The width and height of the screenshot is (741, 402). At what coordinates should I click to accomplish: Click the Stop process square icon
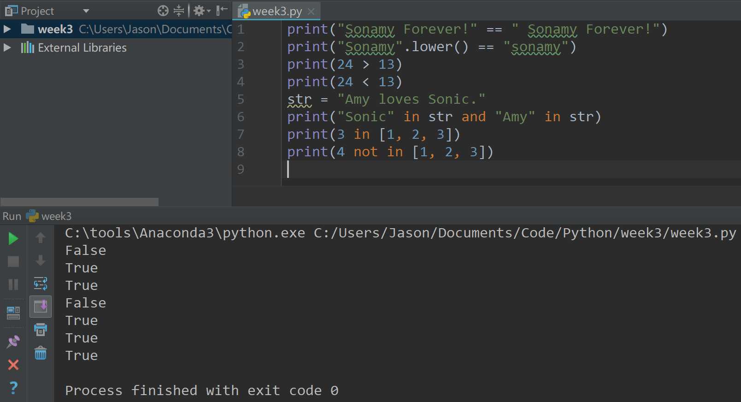(13, 261)
